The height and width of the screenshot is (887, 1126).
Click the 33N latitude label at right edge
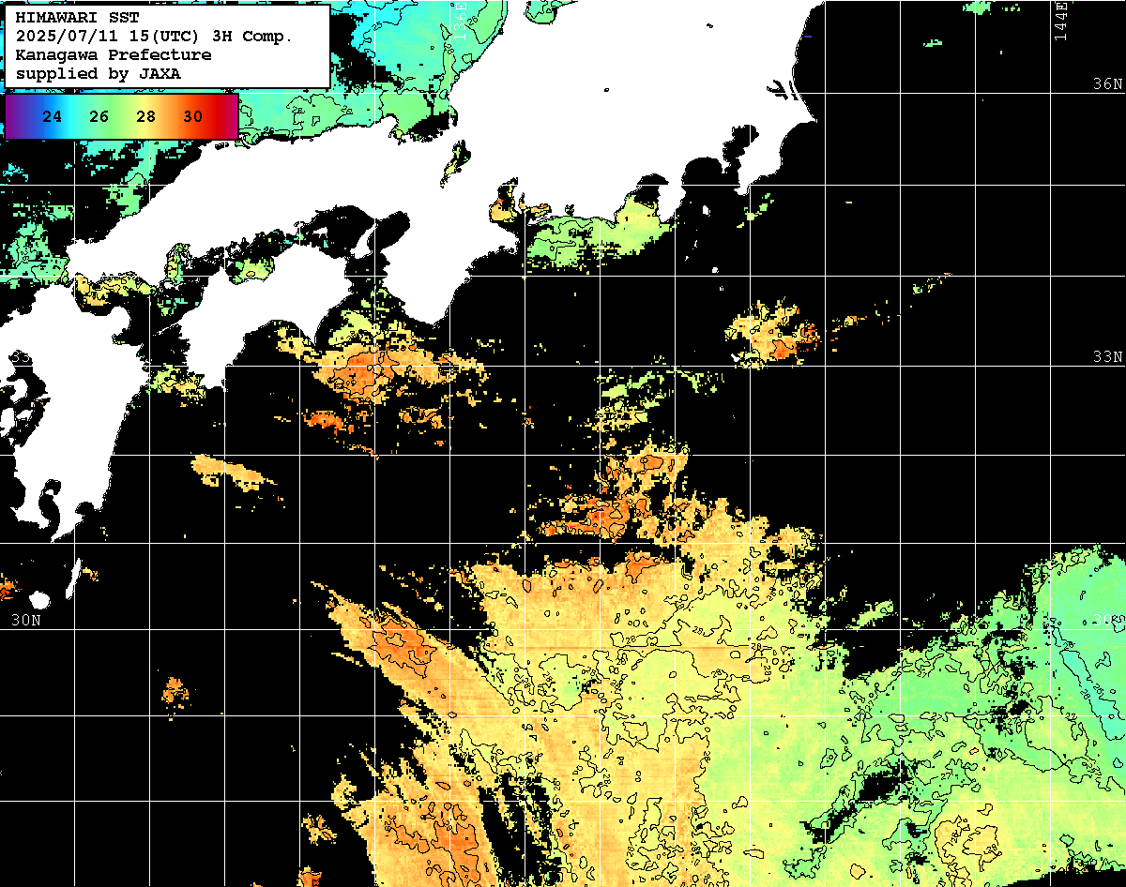pyautogui.click(x=1108, y=357)
